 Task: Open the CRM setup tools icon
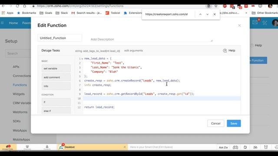265,23
